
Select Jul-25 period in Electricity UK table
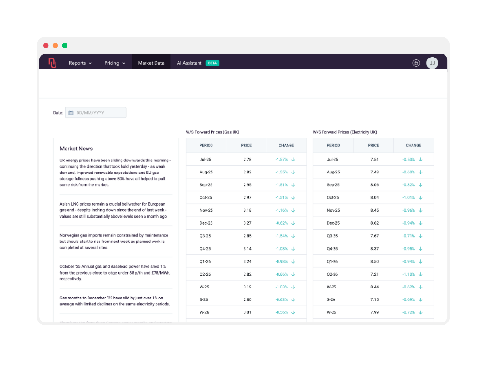tap(333, 160)
